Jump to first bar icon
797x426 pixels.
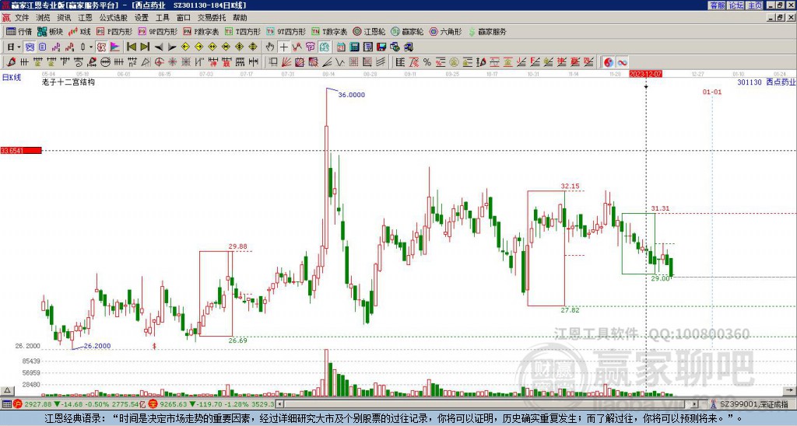click(x=131, y=47)
